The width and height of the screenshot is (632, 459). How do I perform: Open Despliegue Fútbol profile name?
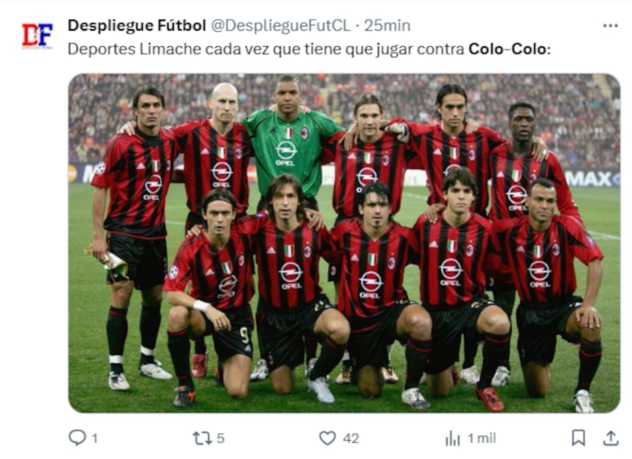click(x=137, y=25)
